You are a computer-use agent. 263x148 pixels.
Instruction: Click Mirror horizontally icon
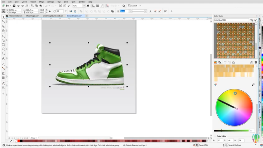click(71, 11)
